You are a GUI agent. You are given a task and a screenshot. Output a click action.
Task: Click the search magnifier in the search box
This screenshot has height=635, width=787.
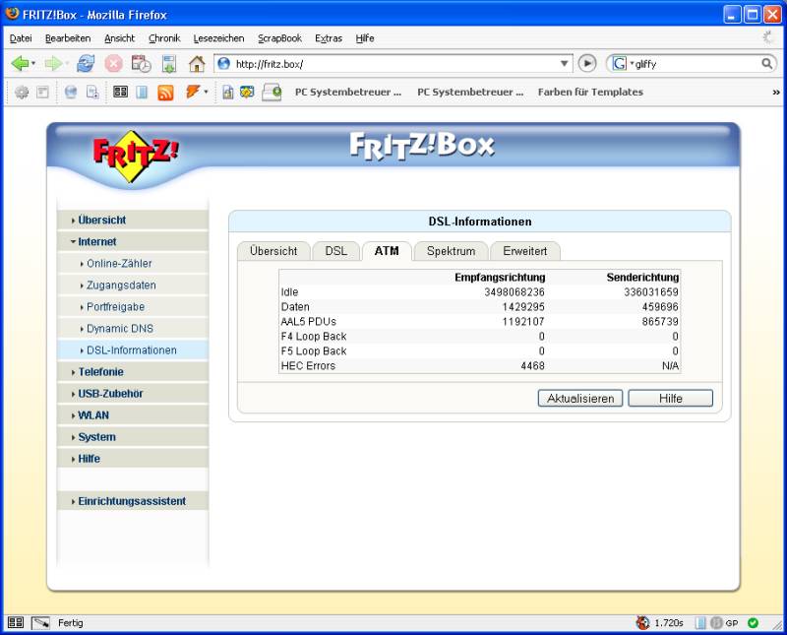[766, 63]
